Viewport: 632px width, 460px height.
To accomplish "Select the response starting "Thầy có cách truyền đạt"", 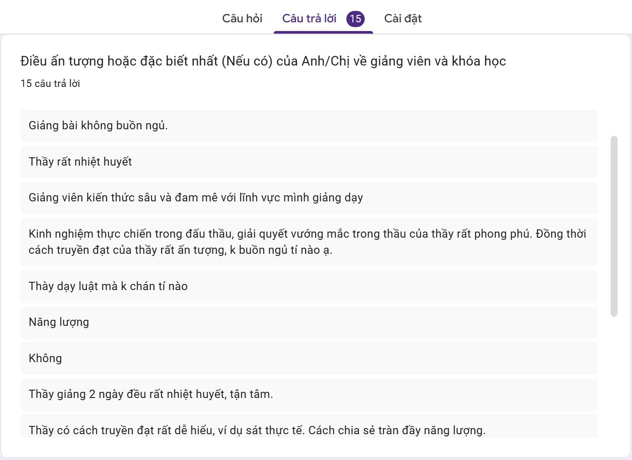I will 257,430.
